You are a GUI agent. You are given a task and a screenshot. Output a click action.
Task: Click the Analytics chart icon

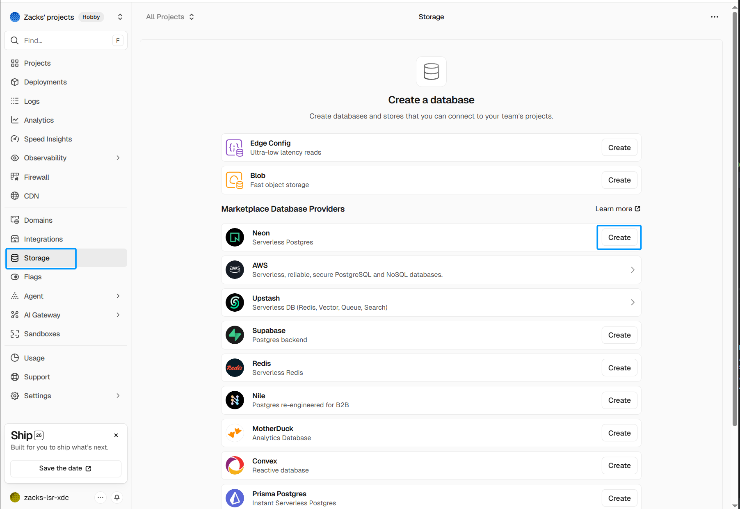(15, 120)
